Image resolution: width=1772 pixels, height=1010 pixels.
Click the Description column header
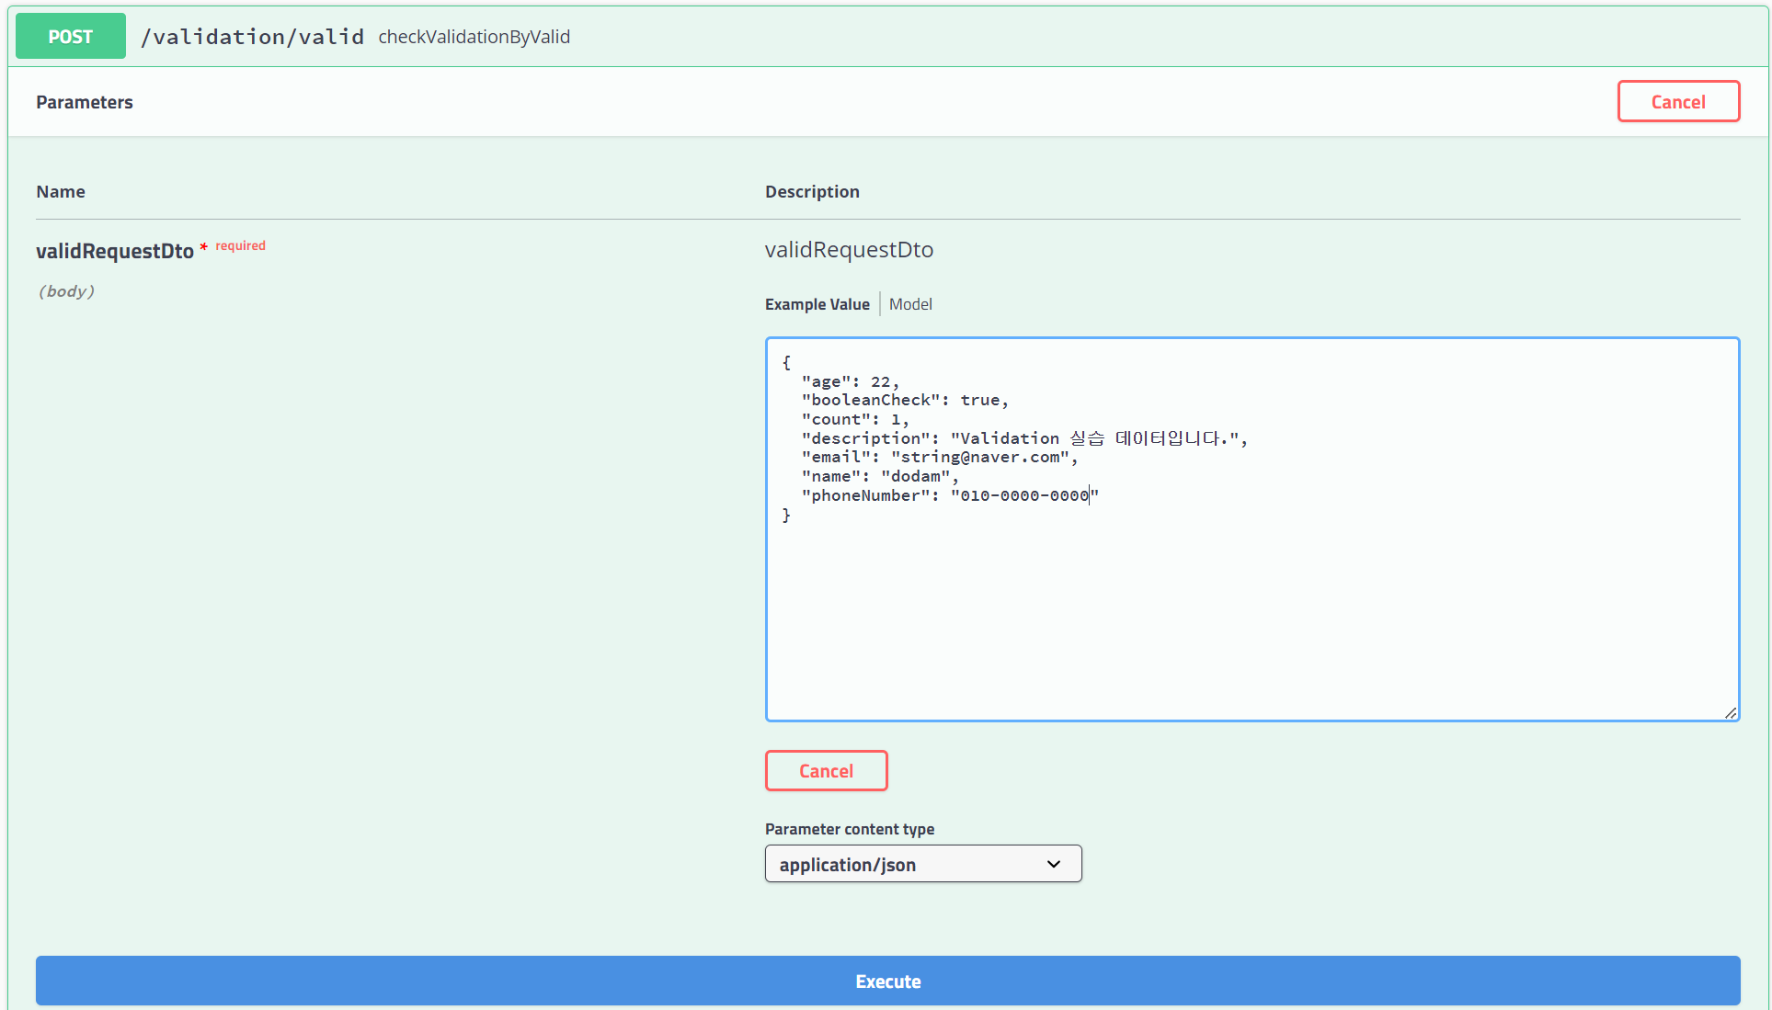(x=812, y=191)
